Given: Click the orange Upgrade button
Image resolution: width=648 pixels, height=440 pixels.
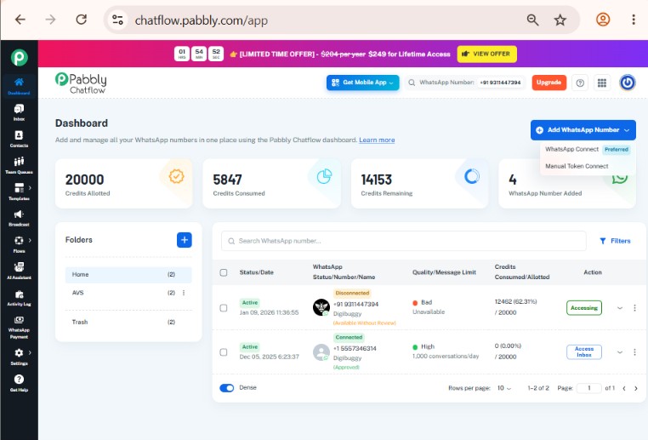Looking at the screenshot, I should [549, 83].
